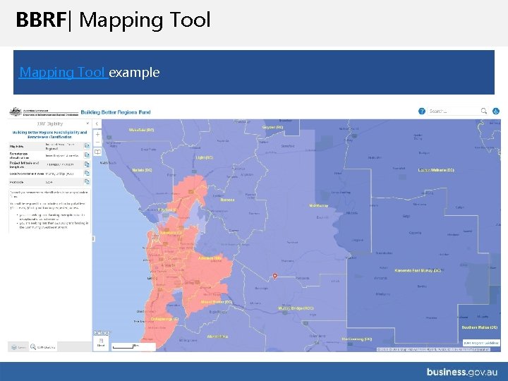The image size is (508, 381).
Task: Open the Mapping Tool hyperlink
Action: click(64, 72)
